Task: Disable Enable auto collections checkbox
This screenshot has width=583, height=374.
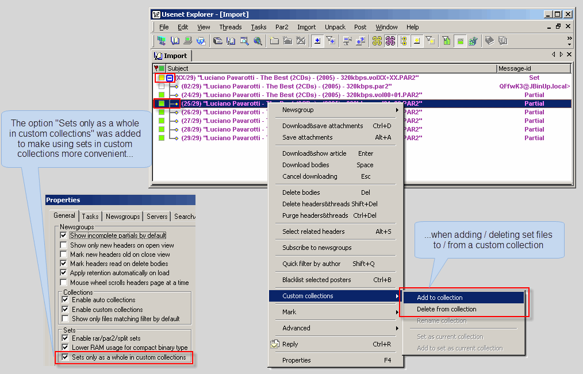Action: tap(64, 300)
